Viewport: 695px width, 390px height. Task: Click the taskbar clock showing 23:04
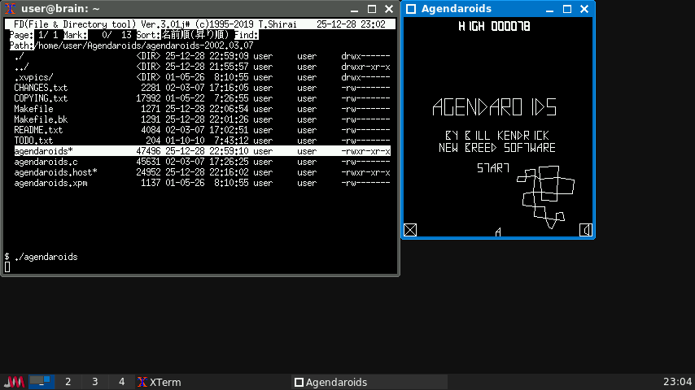coord(677,382)
